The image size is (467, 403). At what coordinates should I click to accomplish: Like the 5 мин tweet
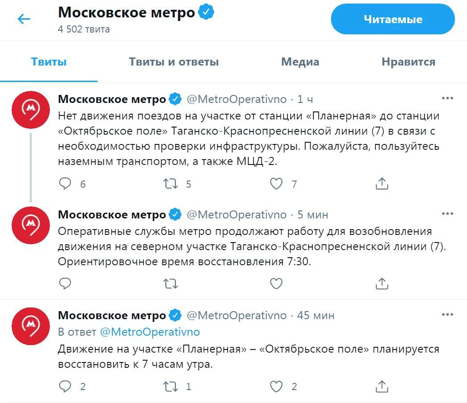point(277,283)
